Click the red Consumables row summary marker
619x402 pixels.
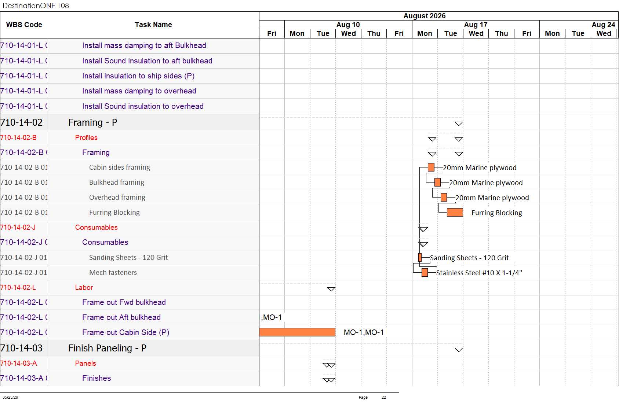[423, 229]
